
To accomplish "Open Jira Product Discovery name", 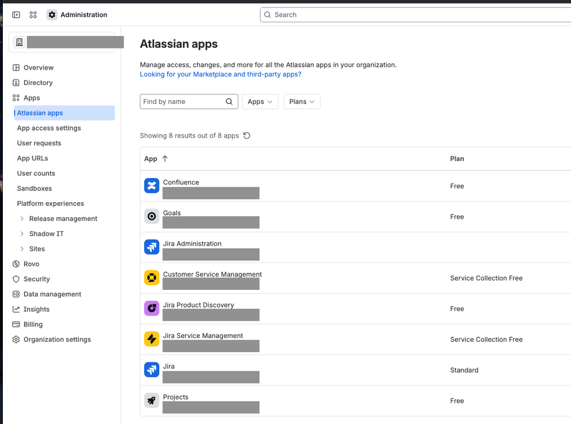I will (198, 305).
